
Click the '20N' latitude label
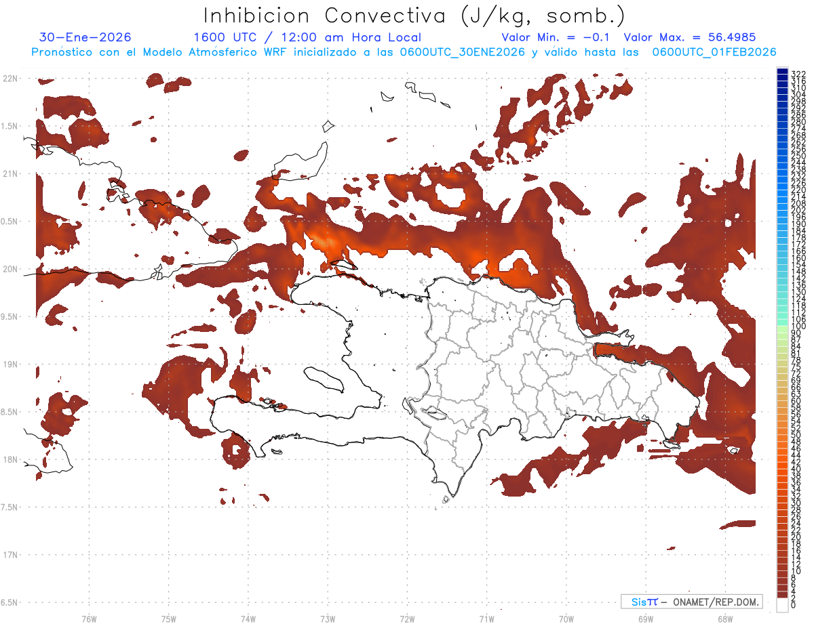point(9,269)
